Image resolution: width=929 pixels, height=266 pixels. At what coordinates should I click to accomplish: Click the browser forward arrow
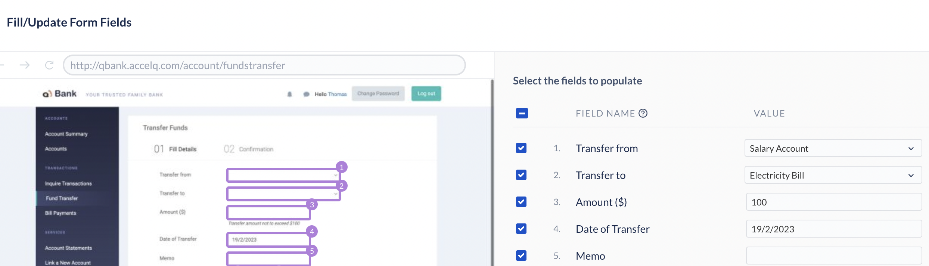(x=25, y=65)
